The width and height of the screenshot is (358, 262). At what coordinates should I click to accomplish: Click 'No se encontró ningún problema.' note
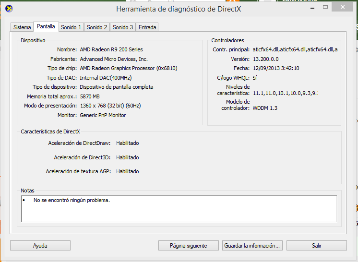(72, 200)
